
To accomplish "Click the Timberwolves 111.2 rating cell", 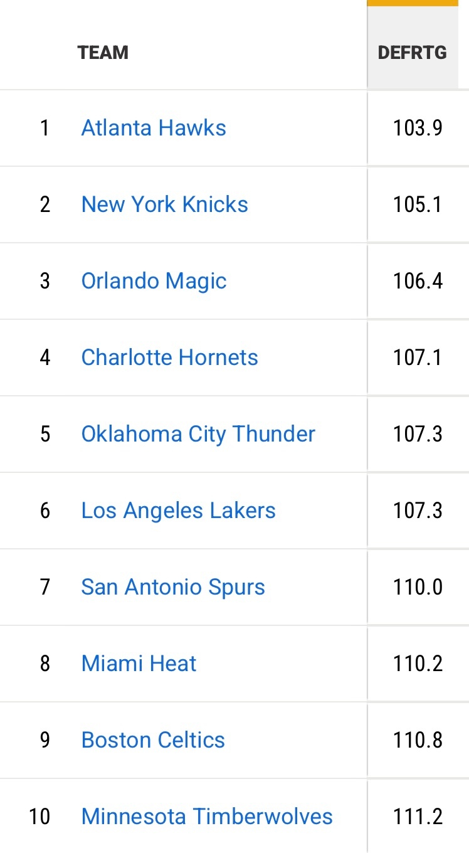I will click(418, 817).
